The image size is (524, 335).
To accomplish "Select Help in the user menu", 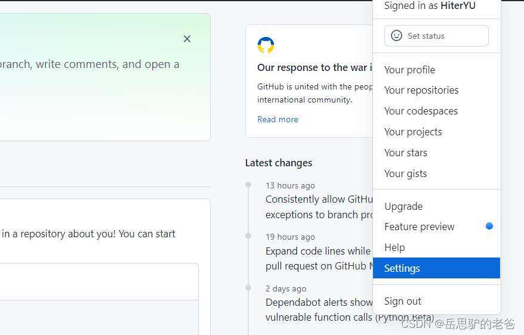I will (x=436, y=247).
